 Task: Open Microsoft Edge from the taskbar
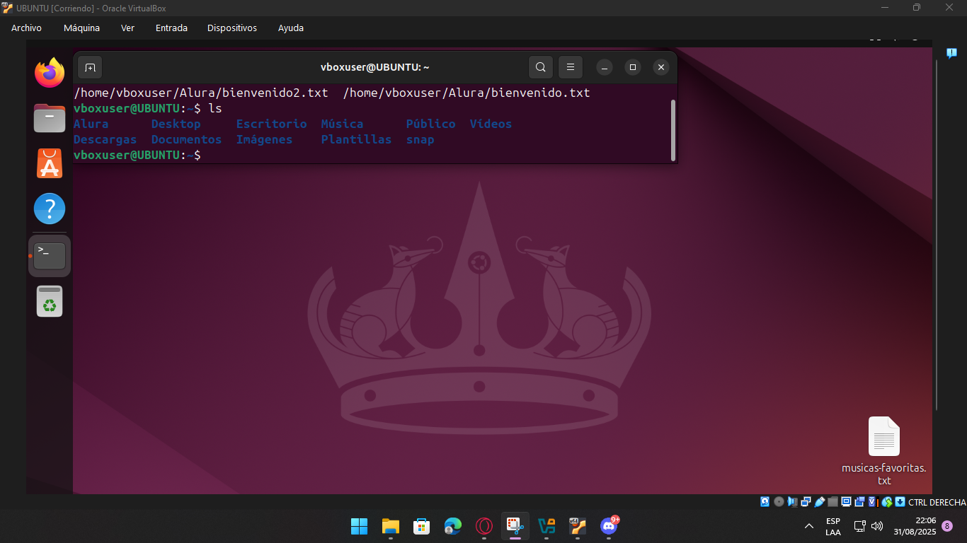point(453,526)
